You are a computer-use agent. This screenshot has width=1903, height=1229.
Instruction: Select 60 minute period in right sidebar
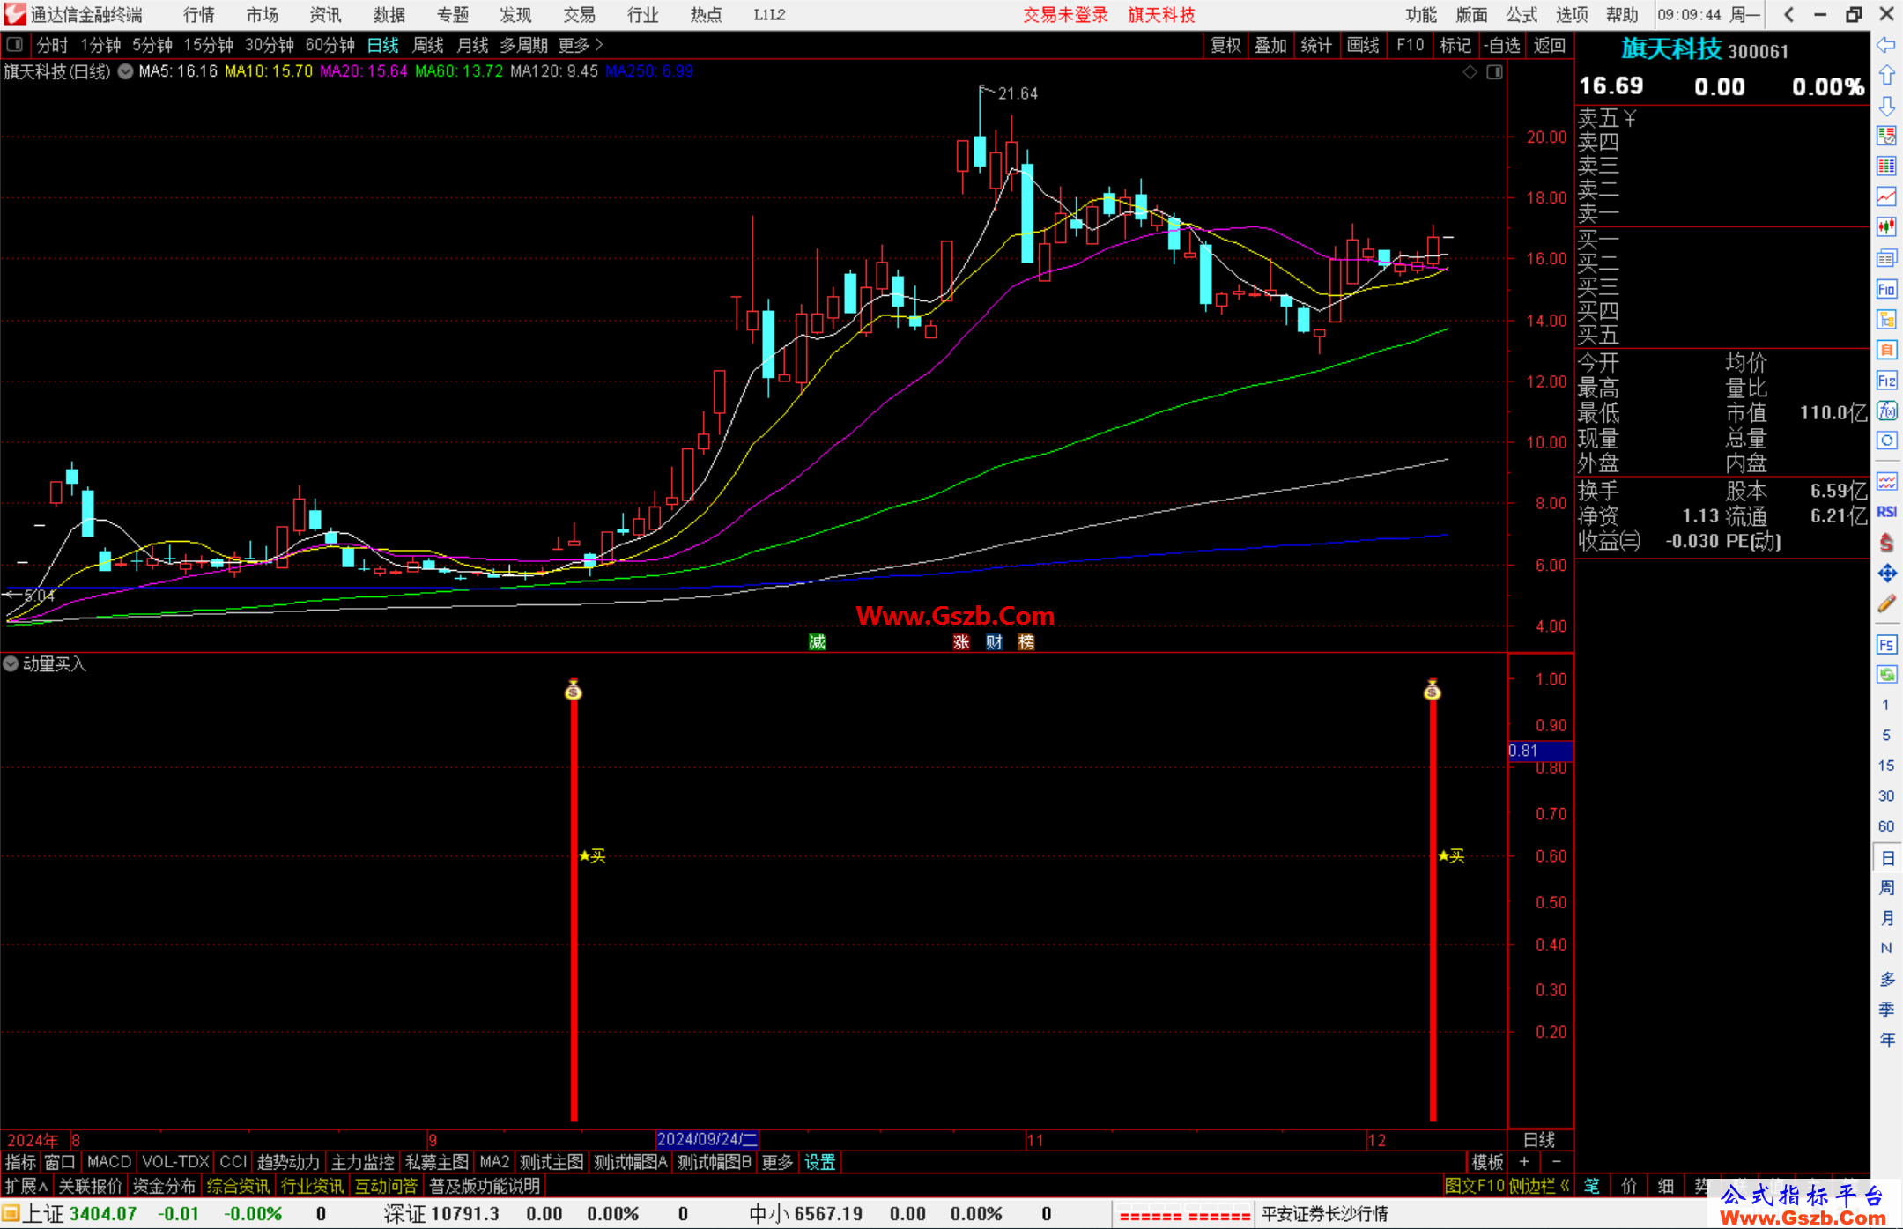pos(1886,826)
